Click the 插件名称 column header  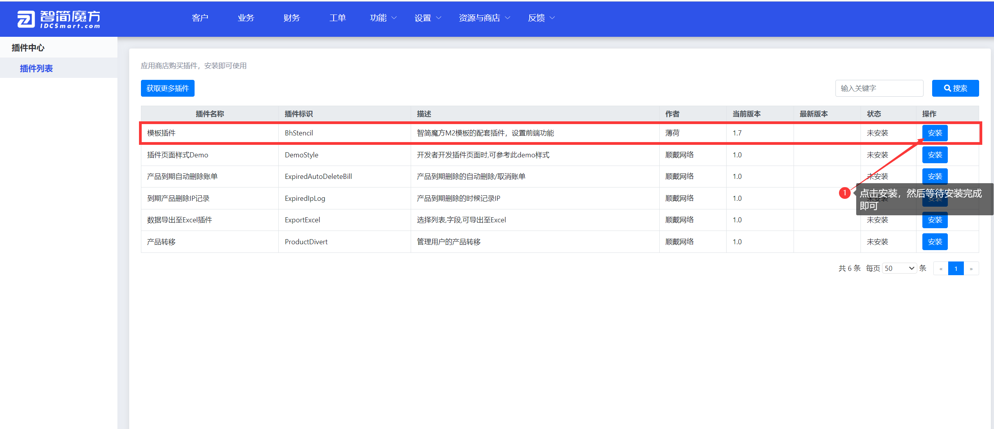[x=210, y=114]
